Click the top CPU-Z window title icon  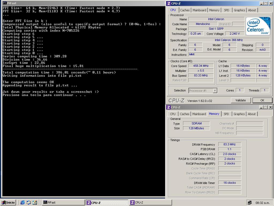tap(169, 3)
